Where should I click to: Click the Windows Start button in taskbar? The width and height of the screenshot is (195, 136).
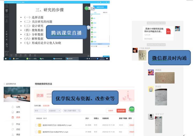pos(6,58)
